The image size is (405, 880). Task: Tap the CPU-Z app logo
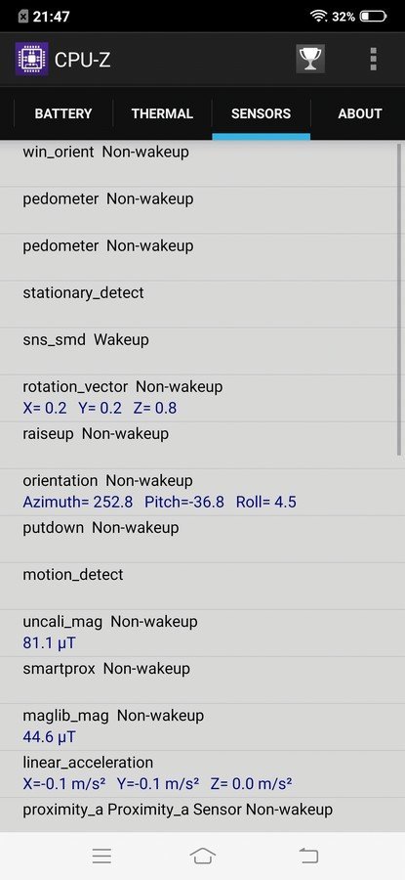pos(31,59)
